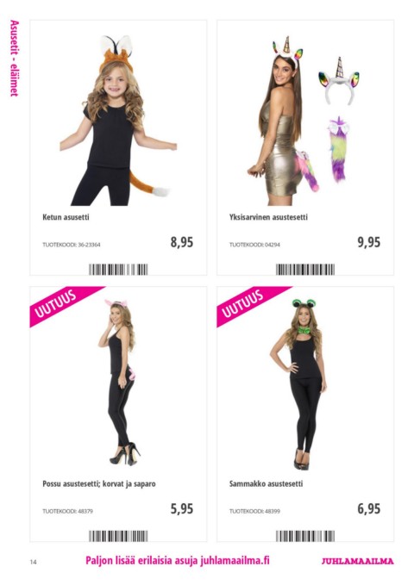Click the frog costume woman photo
Image resolution: width=414 pixels, height=585 pixels.
(x=298, y=384)
